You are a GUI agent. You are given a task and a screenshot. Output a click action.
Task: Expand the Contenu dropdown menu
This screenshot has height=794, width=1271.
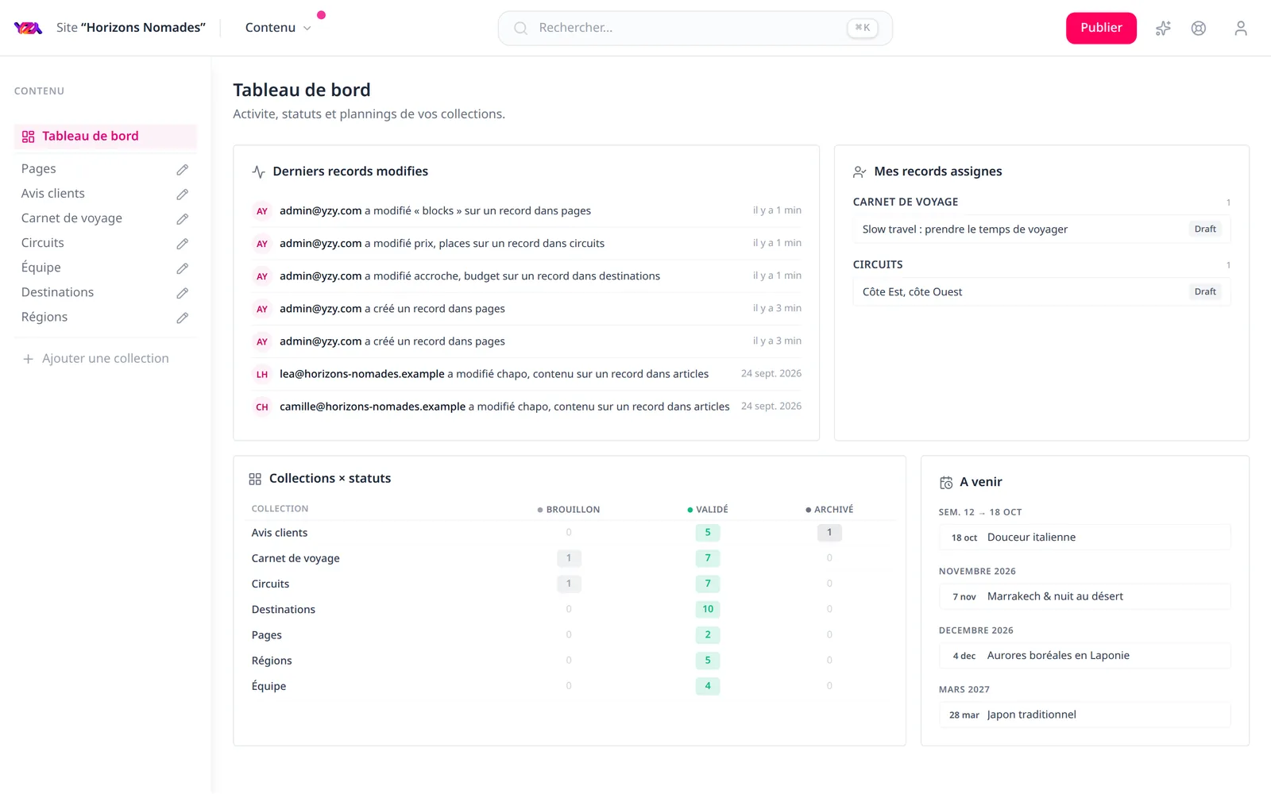[278, 28]
